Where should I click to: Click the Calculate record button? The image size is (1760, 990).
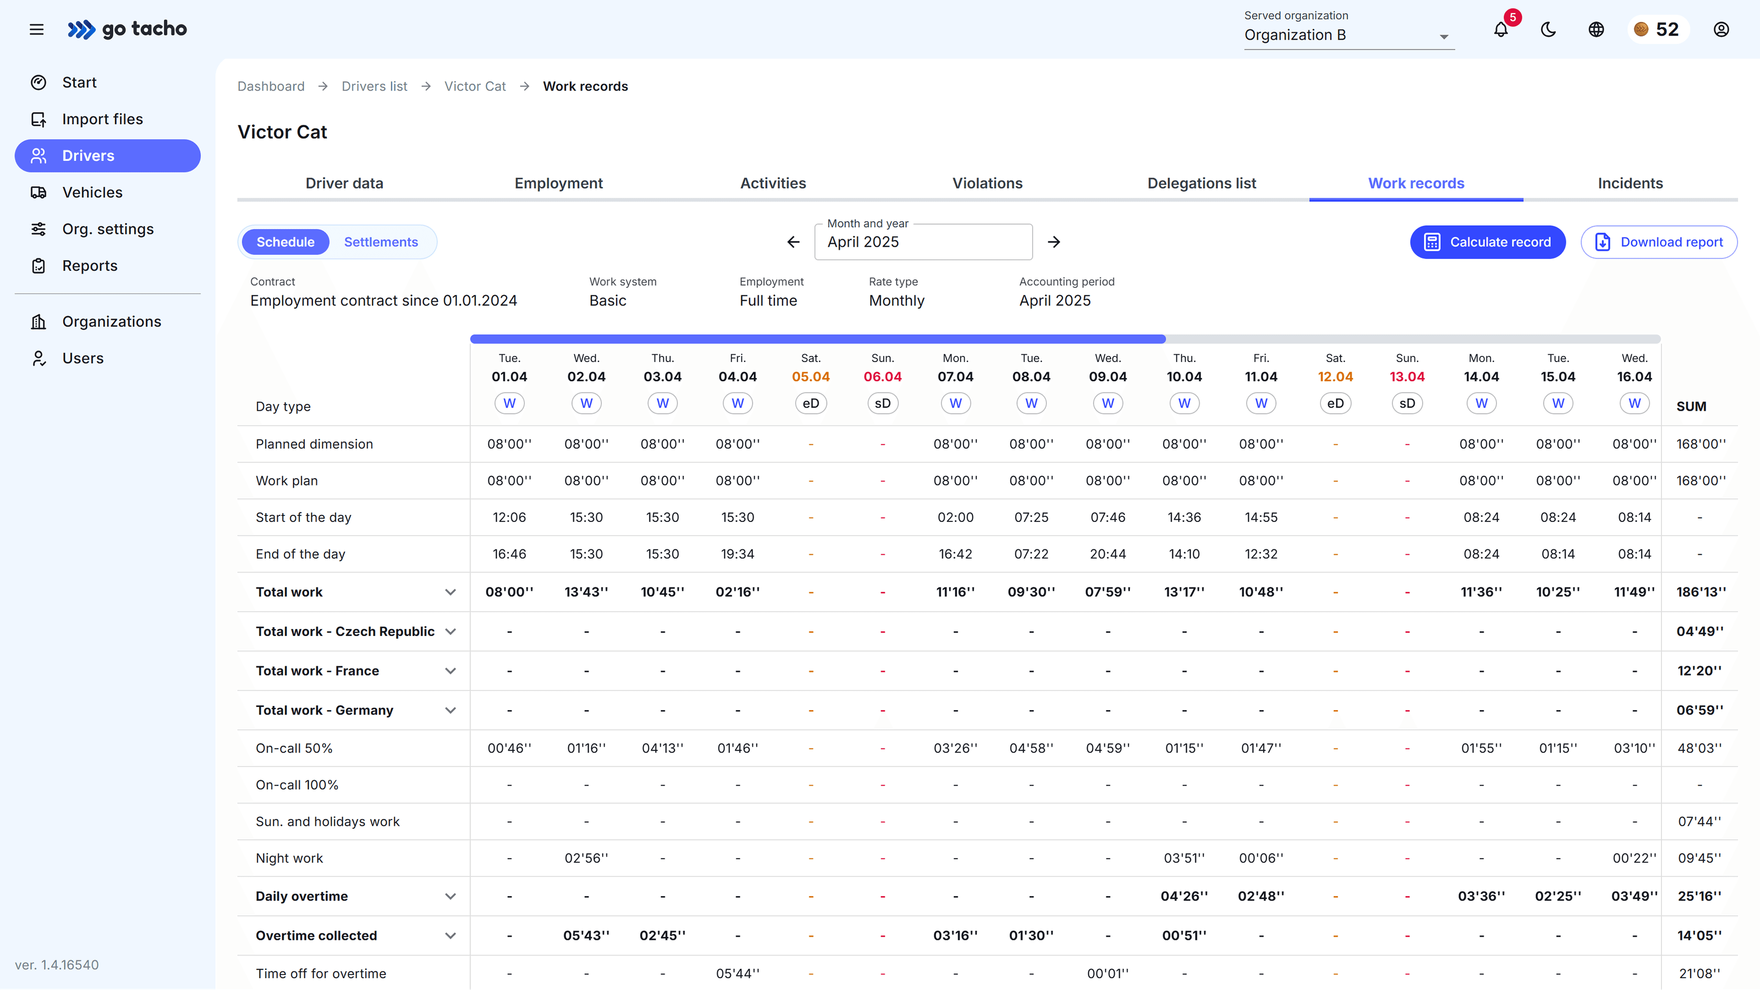[1487, 242]
